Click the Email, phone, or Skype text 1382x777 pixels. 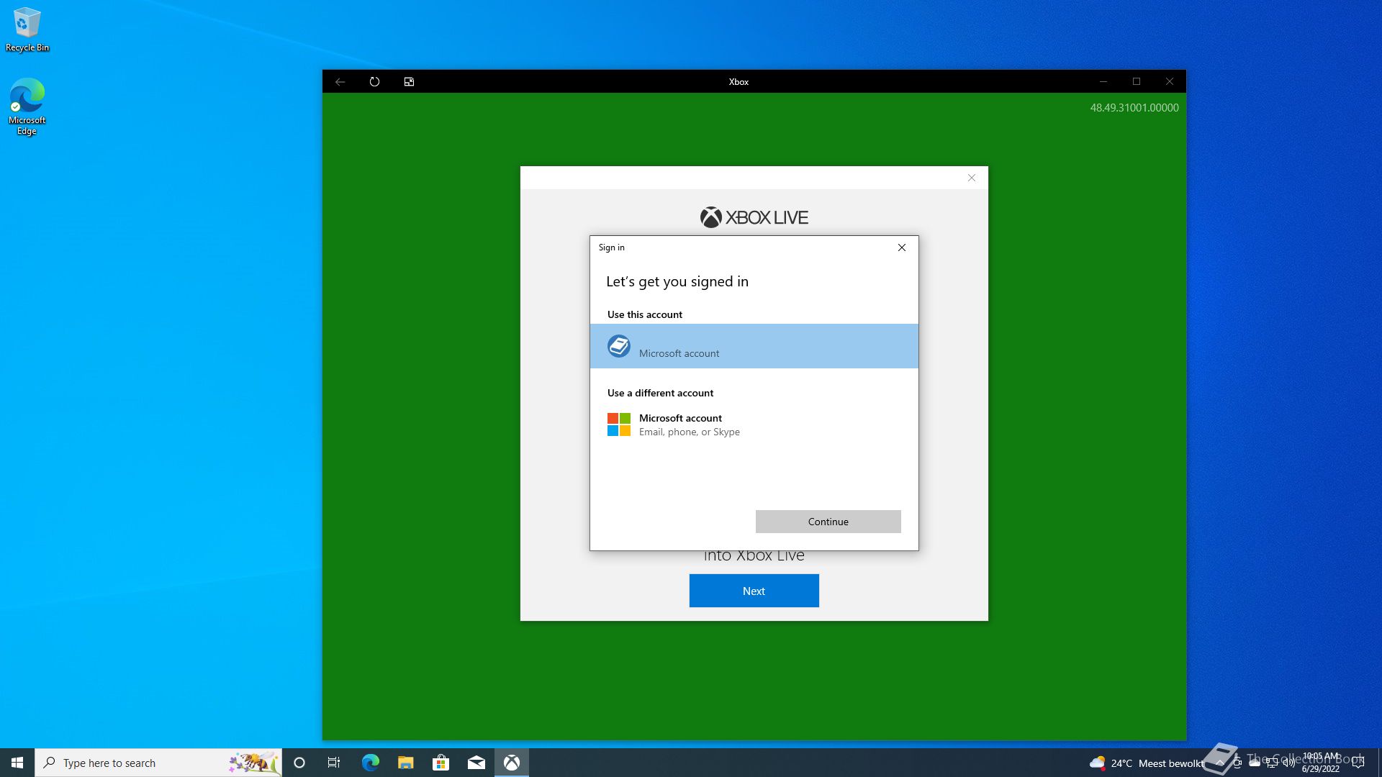click(x=689, y=432)
